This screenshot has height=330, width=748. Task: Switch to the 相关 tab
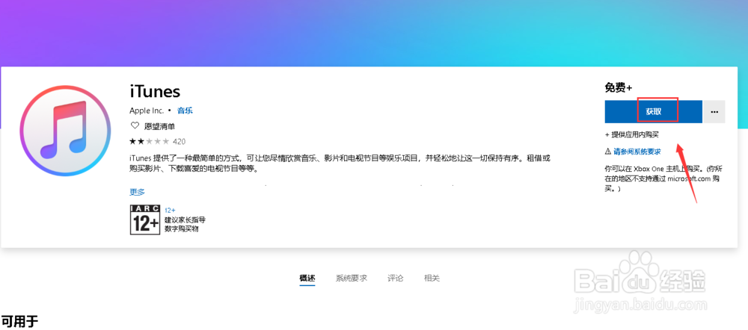click(x=432, y=278)
